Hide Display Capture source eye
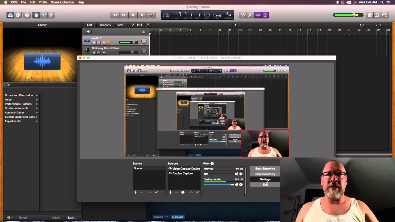This screenshot has width=395, height=222. (170, 173)
